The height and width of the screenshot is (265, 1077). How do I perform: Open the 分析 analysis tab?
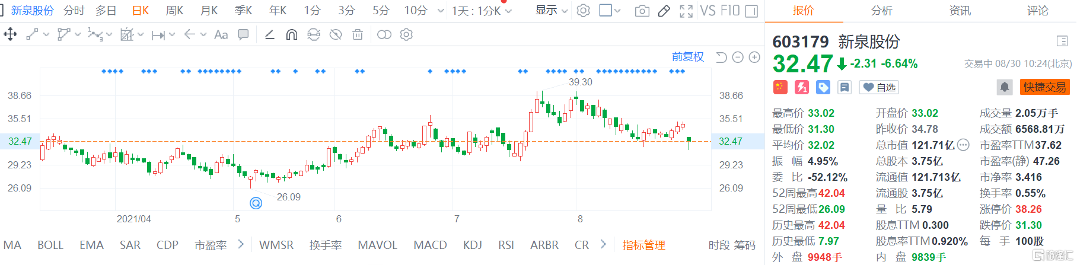coord(881,11)
